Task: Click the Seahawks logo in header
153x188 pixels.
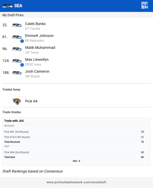Action: 8,6
